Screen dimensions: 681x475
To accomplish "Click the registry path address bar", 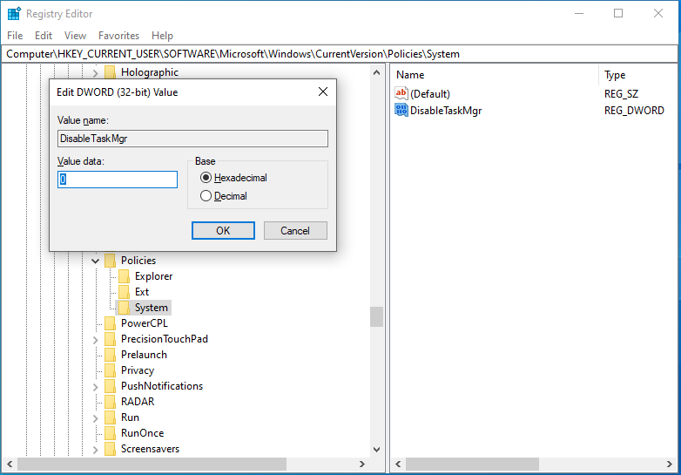I will (340, 54).
